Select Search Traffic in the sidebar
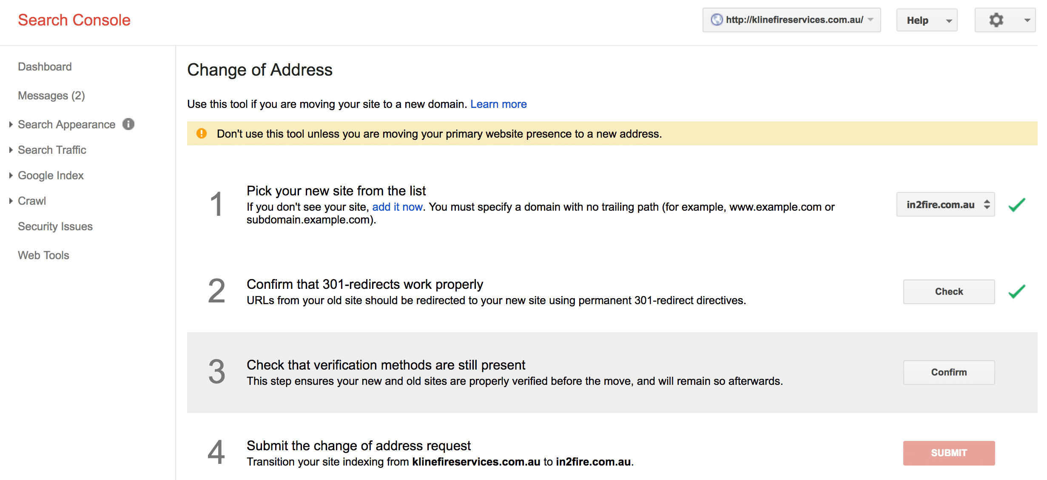This screenshot has width=1047, height=480. click(52, 150)
